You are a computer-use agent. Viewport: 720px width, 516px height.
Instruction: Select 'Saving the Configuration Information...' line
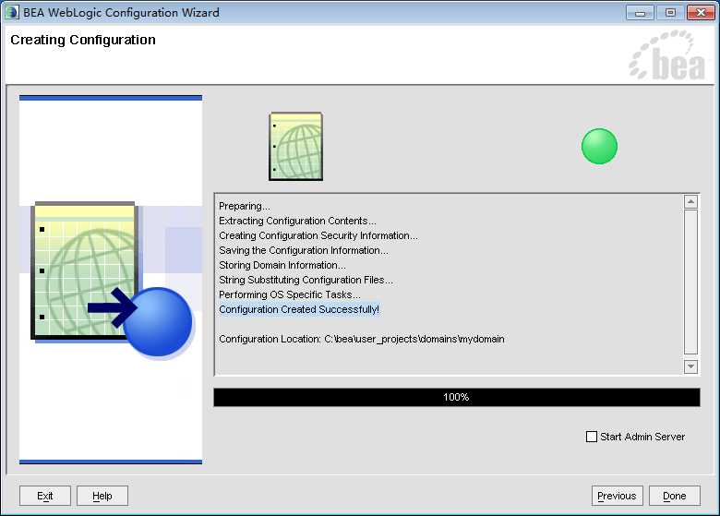(304, 250)
